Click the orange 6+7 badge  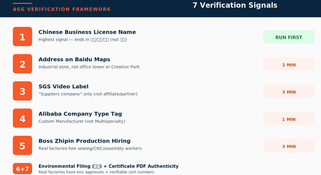coord(23,169)
